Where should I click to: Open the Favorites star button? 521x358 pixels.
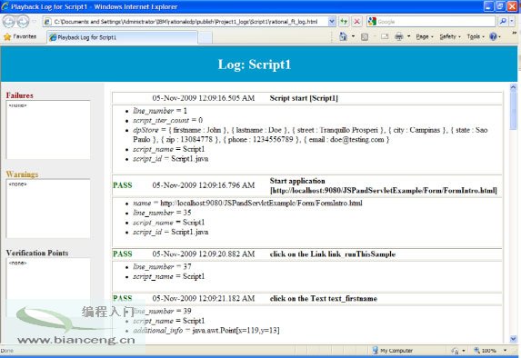pos(20,36)
